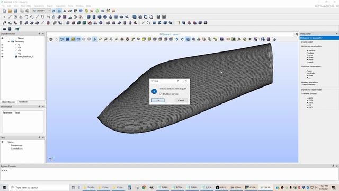Toggle visibility eye for OZ object
The width and height of the screenshot is (339, 191).
[2, 54]
